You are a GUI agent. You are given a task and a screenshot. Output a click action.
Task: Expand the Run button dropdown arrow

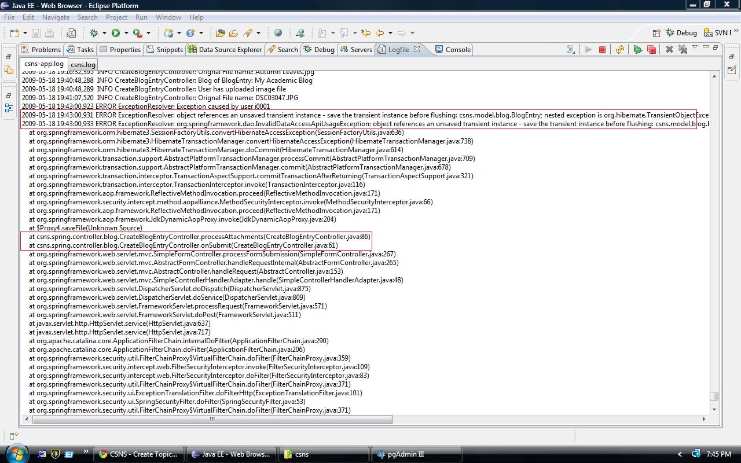[x=126, y=33]
